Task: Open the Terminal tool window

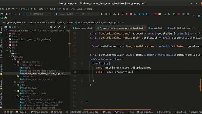Action: point(56,112)
